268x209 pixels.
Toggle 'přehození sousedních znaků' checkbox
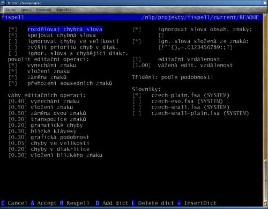(13, 83)
